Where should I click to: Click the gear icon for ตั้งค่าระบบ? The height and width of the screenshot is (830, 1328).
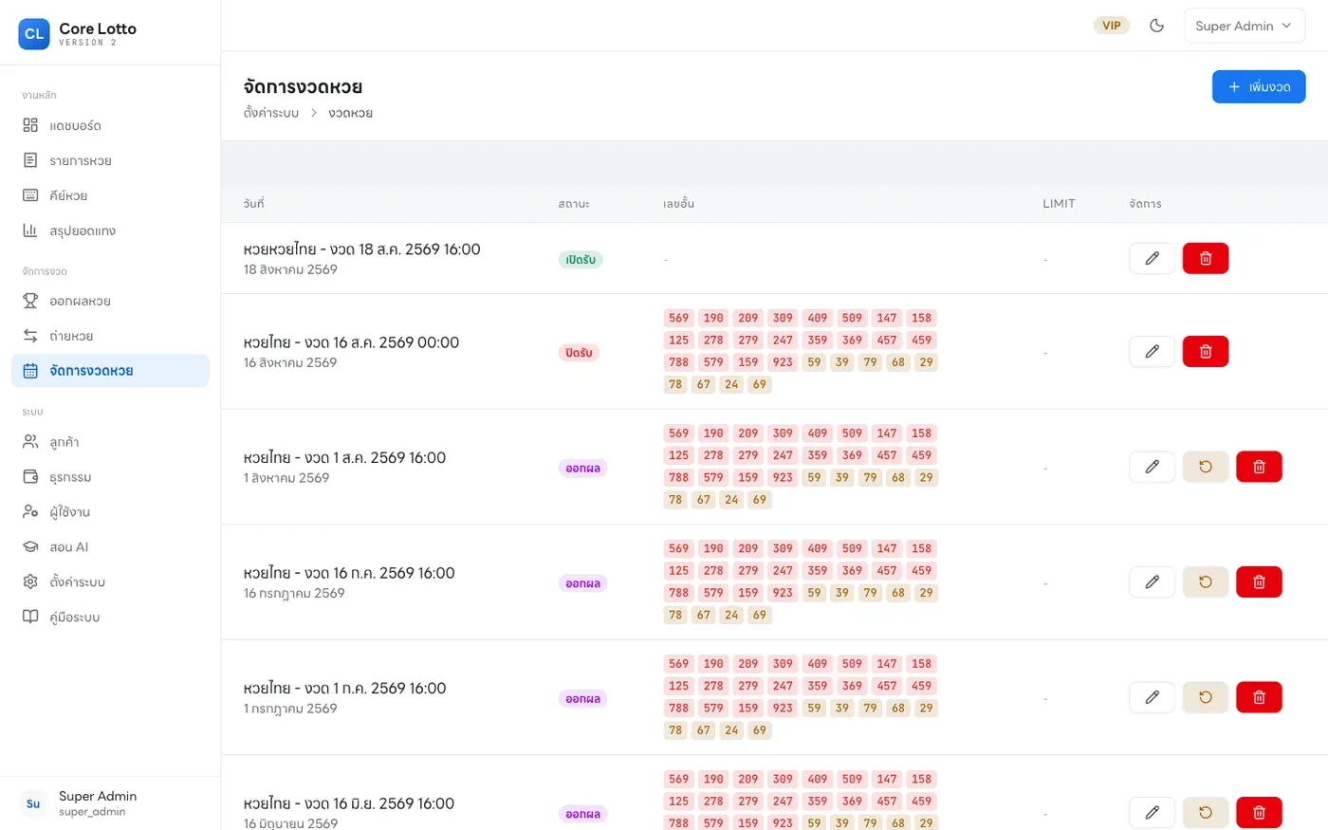pos(30,581)
